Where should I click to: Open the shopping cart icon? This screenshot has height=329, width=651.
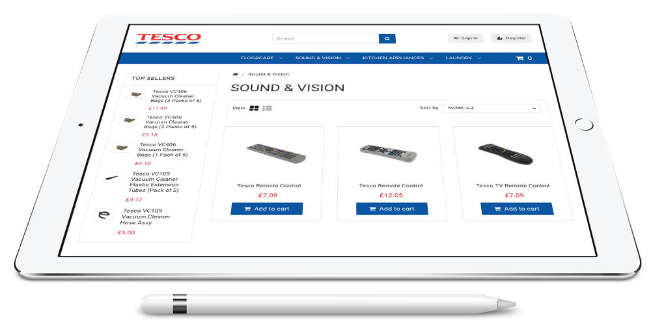tap(519, 58)
